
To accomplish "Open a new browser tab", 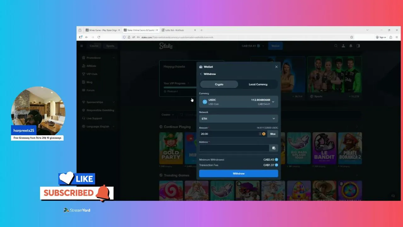I will click(x=201, y=30).
